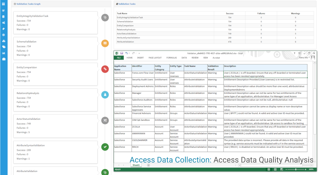Open Customize Quick Access Toolbar dropdown
This screenshot has height=175, width=319.
[x=139, y=53]
